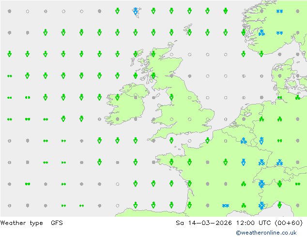
Task: Click the blue snow symbol over the Faroe Islands
Action: click(135, 11)
